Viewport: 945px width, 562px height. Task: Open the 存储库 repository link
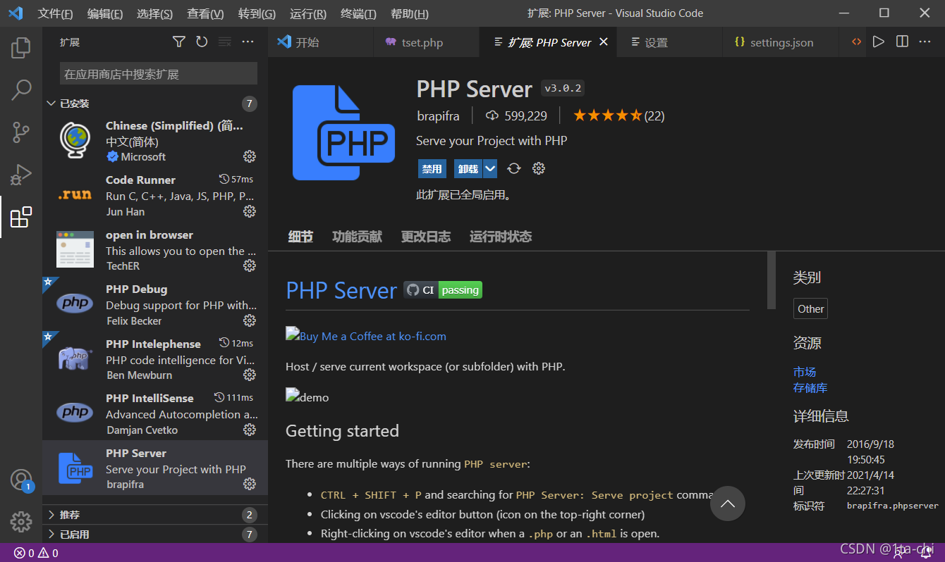810,388
